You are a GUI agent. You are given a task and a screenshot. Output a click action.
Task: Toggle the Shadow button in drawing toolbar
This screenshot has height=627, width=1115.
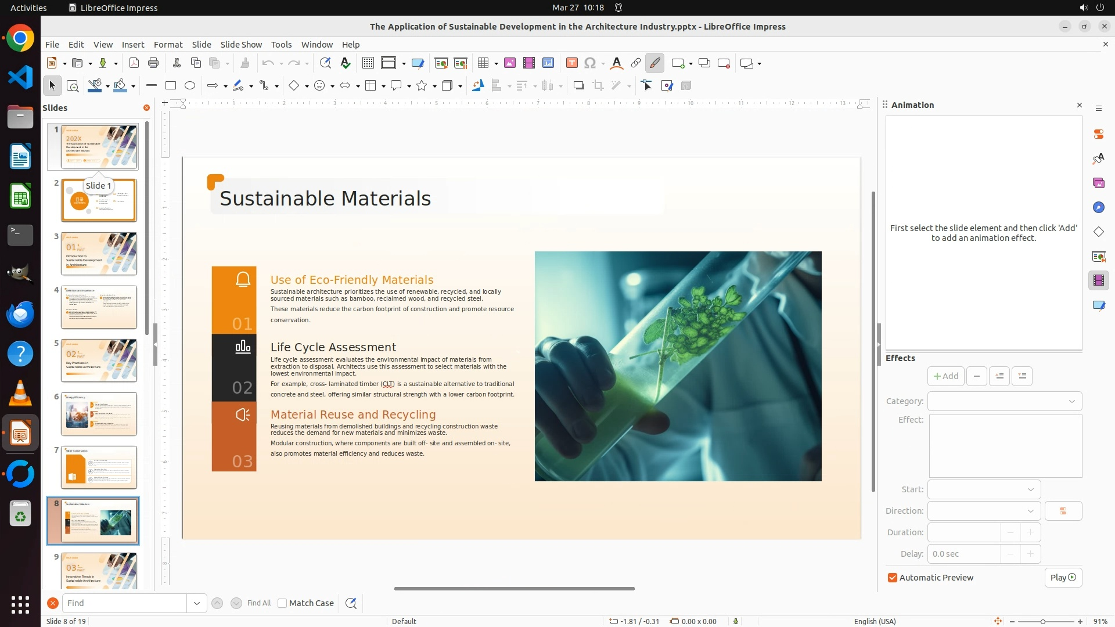pyautogui.click(x=578, y=86)
